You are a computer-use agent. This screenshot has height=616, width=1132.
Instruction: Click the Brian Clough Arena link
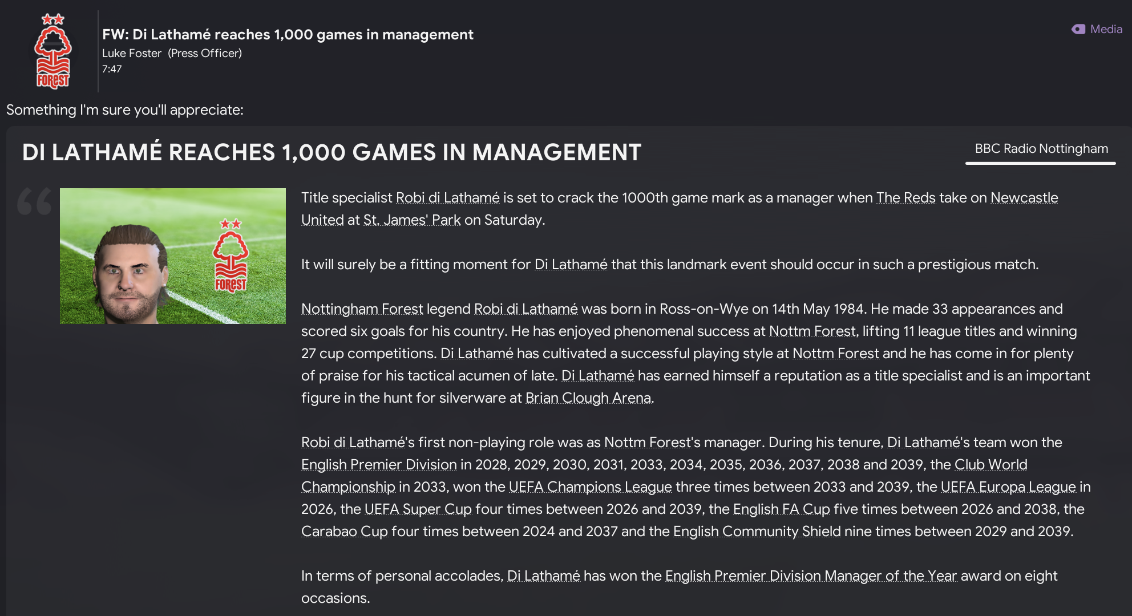click(588, 398)
